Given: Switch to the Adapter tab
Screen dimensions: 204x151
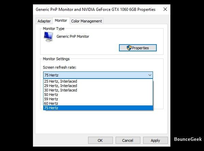Looking at the screenshot, I should (x=44, y=21).
